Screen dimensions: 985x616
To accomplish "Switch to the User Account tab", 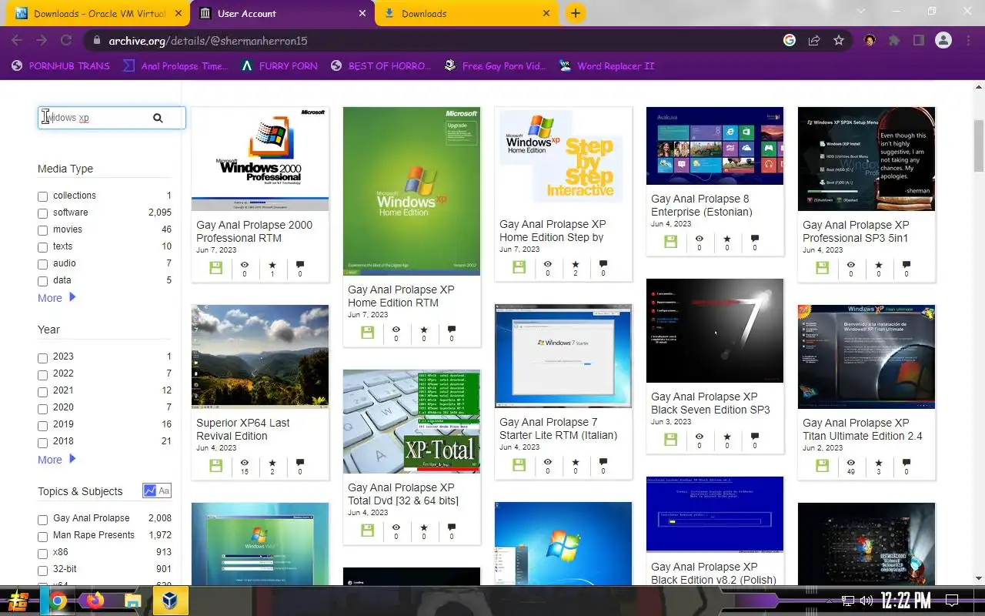I will coord(282,13).
